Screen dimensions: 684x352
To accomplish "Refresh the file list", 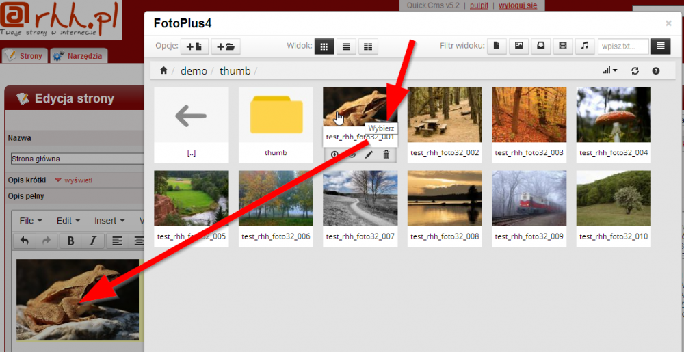I will coord(635,70).
